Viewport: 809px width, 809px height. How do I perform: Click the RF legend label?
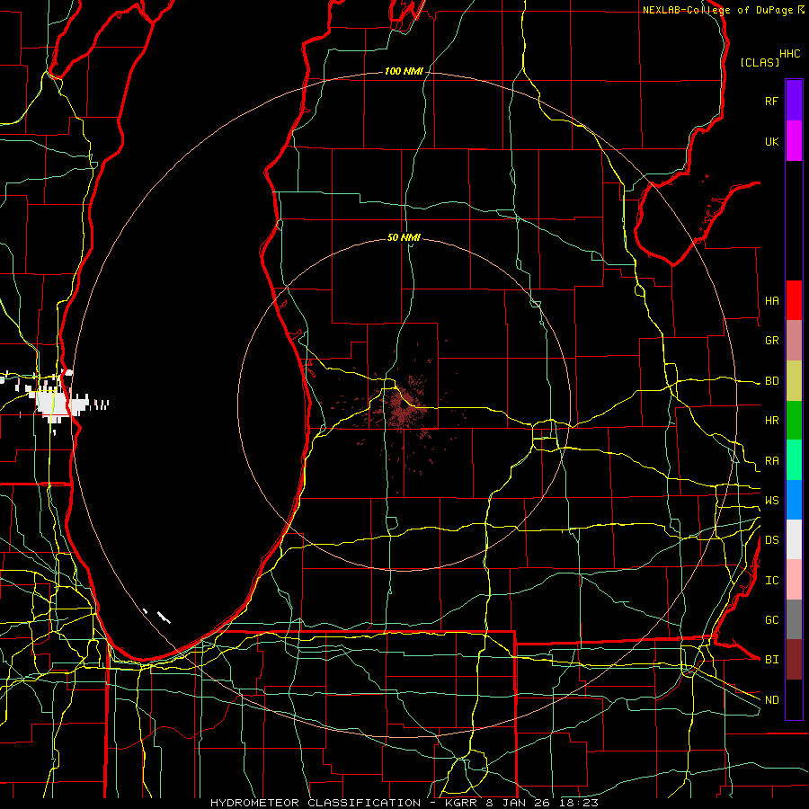click(771, 101)
